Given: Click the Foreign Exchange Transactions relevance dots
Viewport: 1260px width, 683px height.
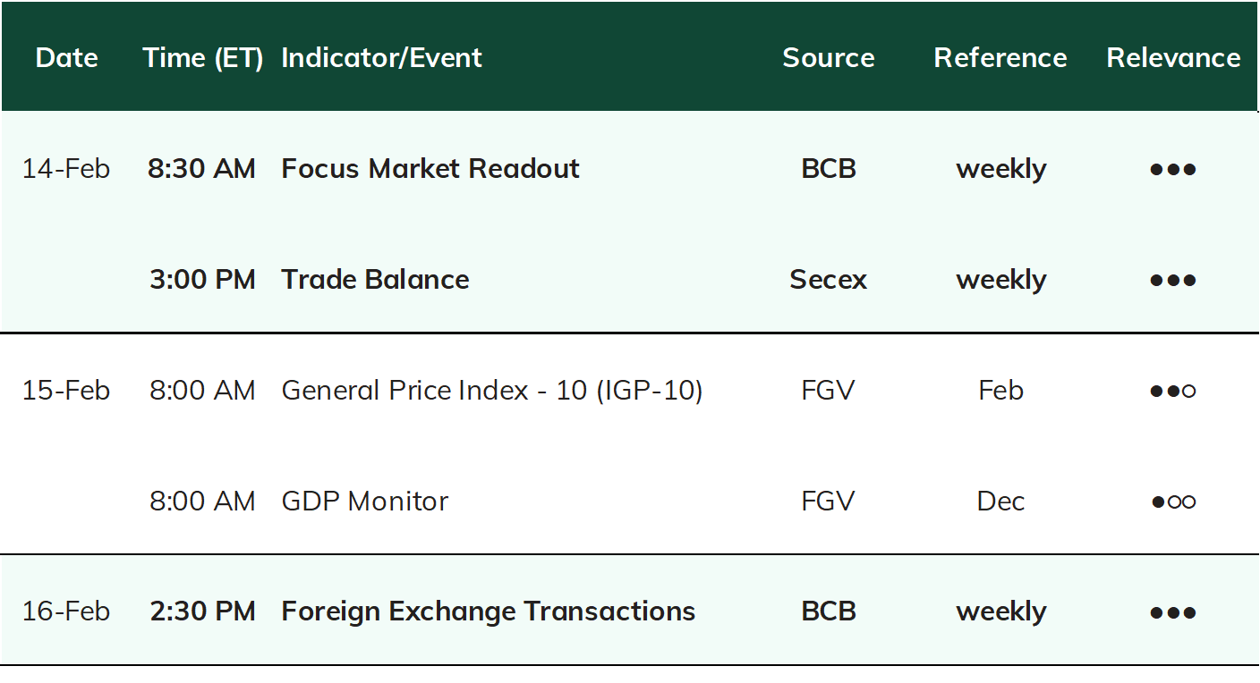Looking at the screenshot, I should click(1173, 612).
